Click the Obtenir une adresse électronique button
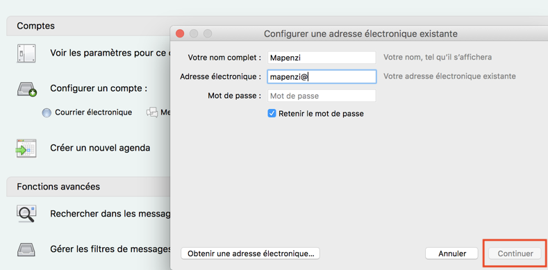 pyautogui.click(x=250, y=253)
